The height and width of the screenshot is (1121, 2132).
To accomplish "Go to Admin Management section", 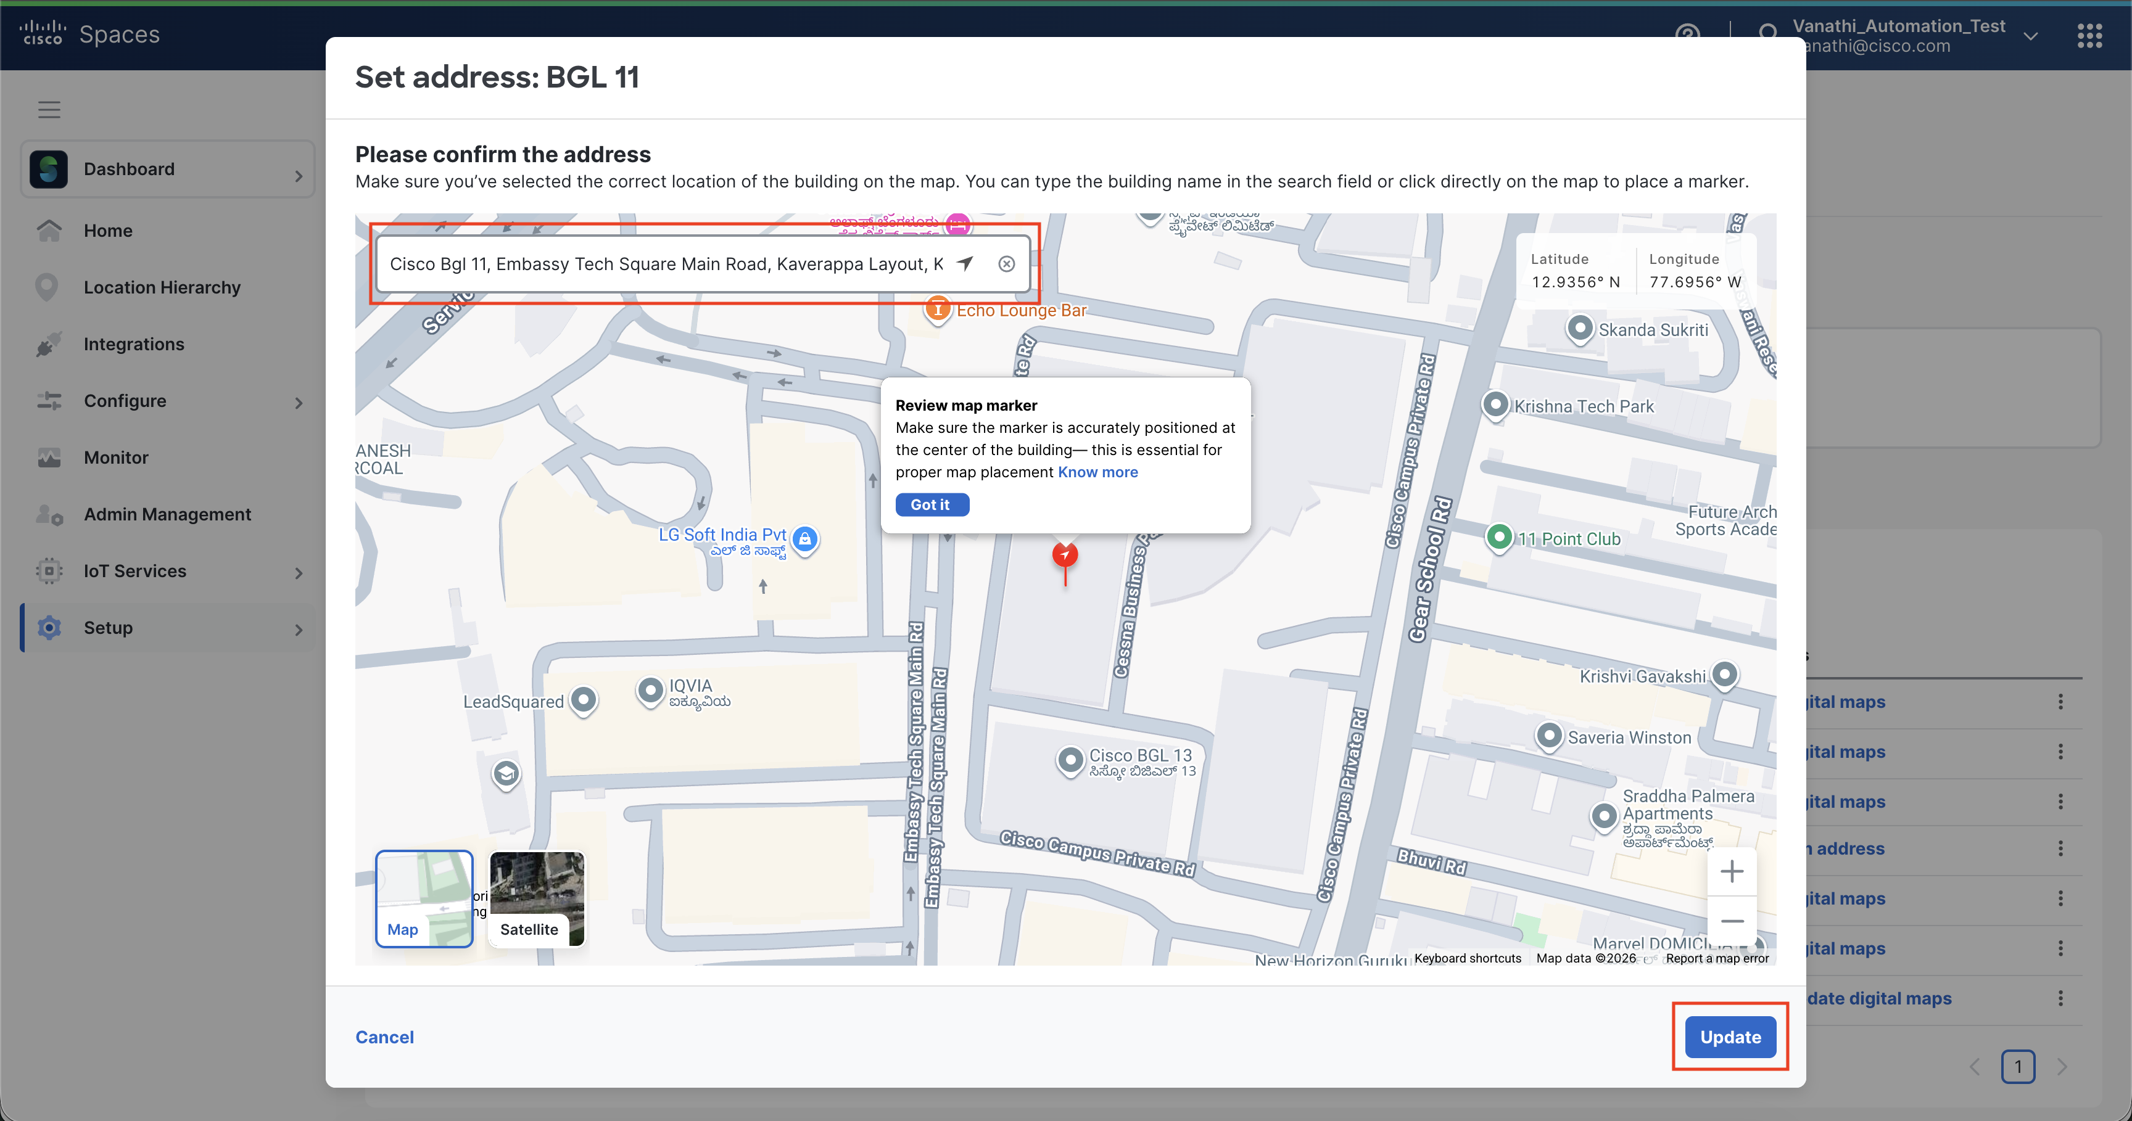I will (167, 514).
